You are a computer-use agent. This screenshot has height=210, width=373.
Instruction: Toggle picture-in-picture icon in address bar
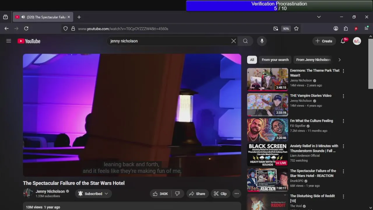pyautogui.click(x=276, y=29)
